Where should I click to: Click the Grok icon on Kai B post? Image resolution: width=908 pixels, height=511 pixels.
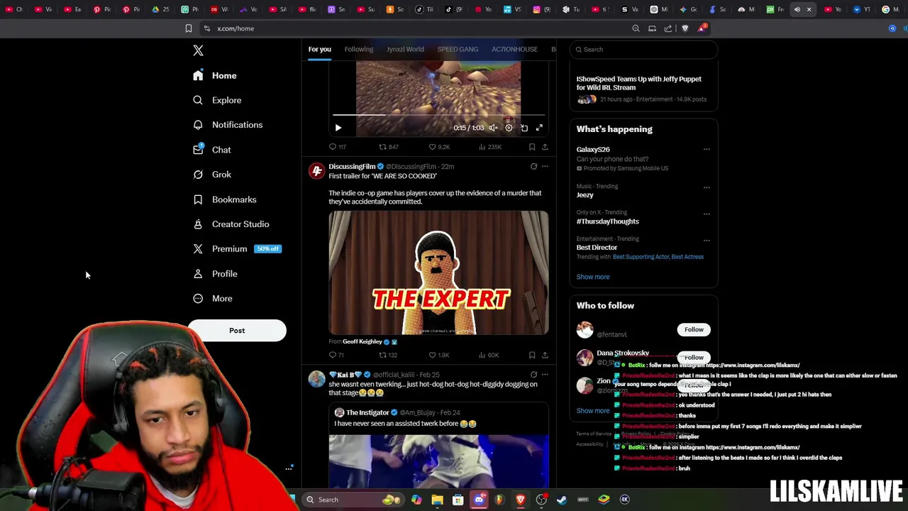[x=533, y=375]
